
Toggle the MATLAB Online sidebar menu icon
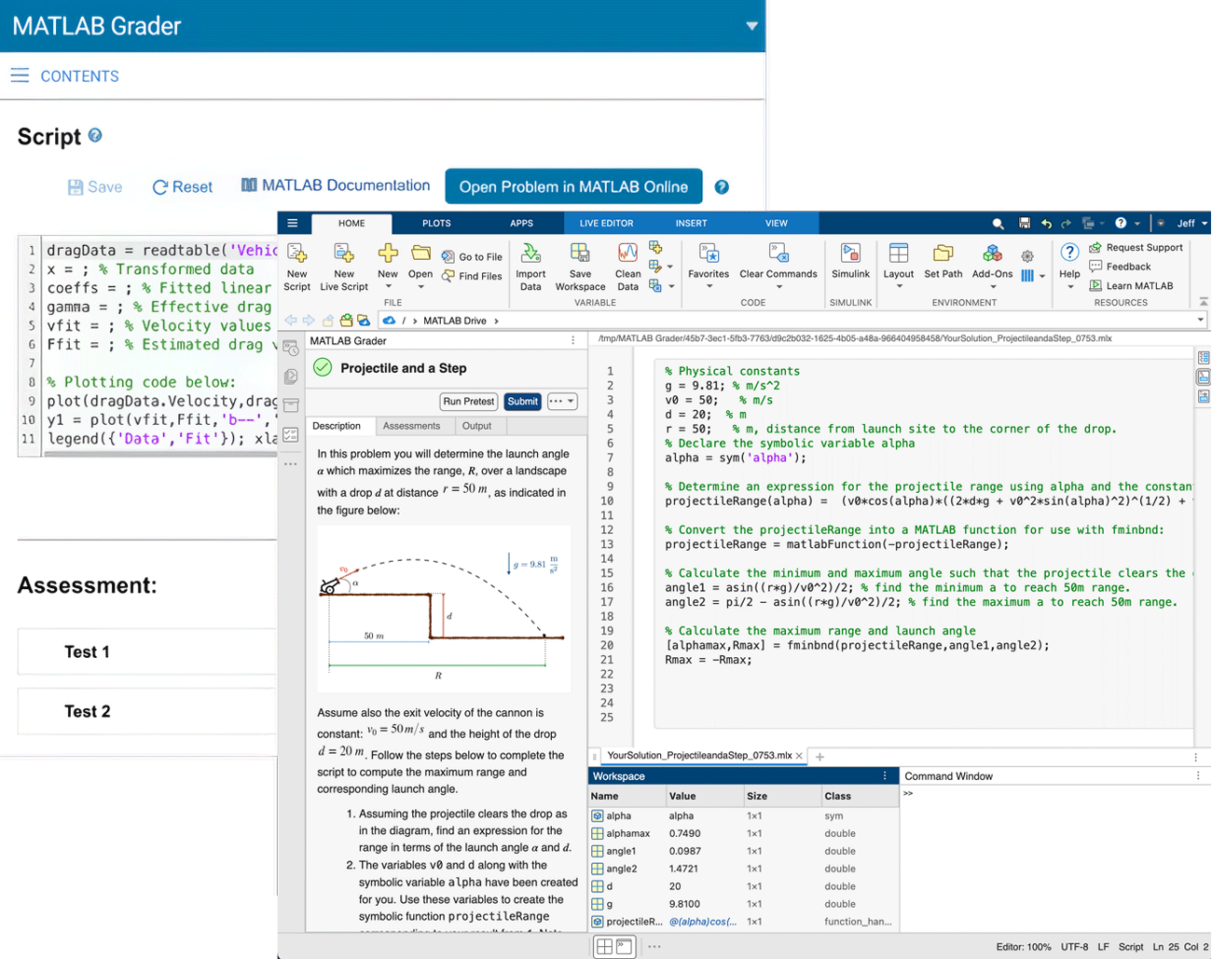(x=293, y=224)
